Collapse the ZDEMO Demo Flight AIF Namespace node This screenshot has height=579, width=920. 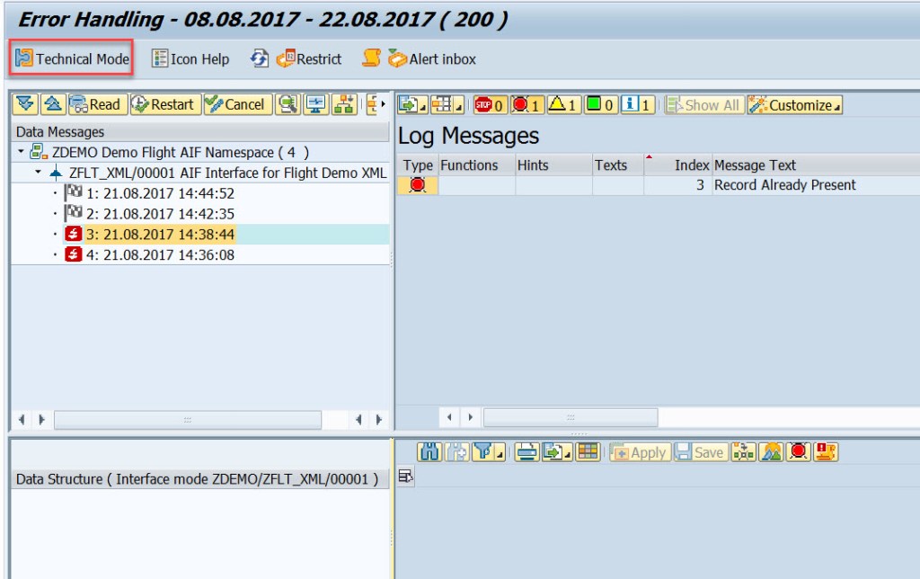[x=22, y=152]
